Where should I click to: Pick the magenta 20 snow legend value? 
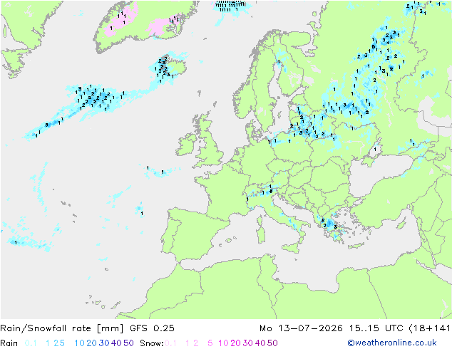[x=235, y=343]
